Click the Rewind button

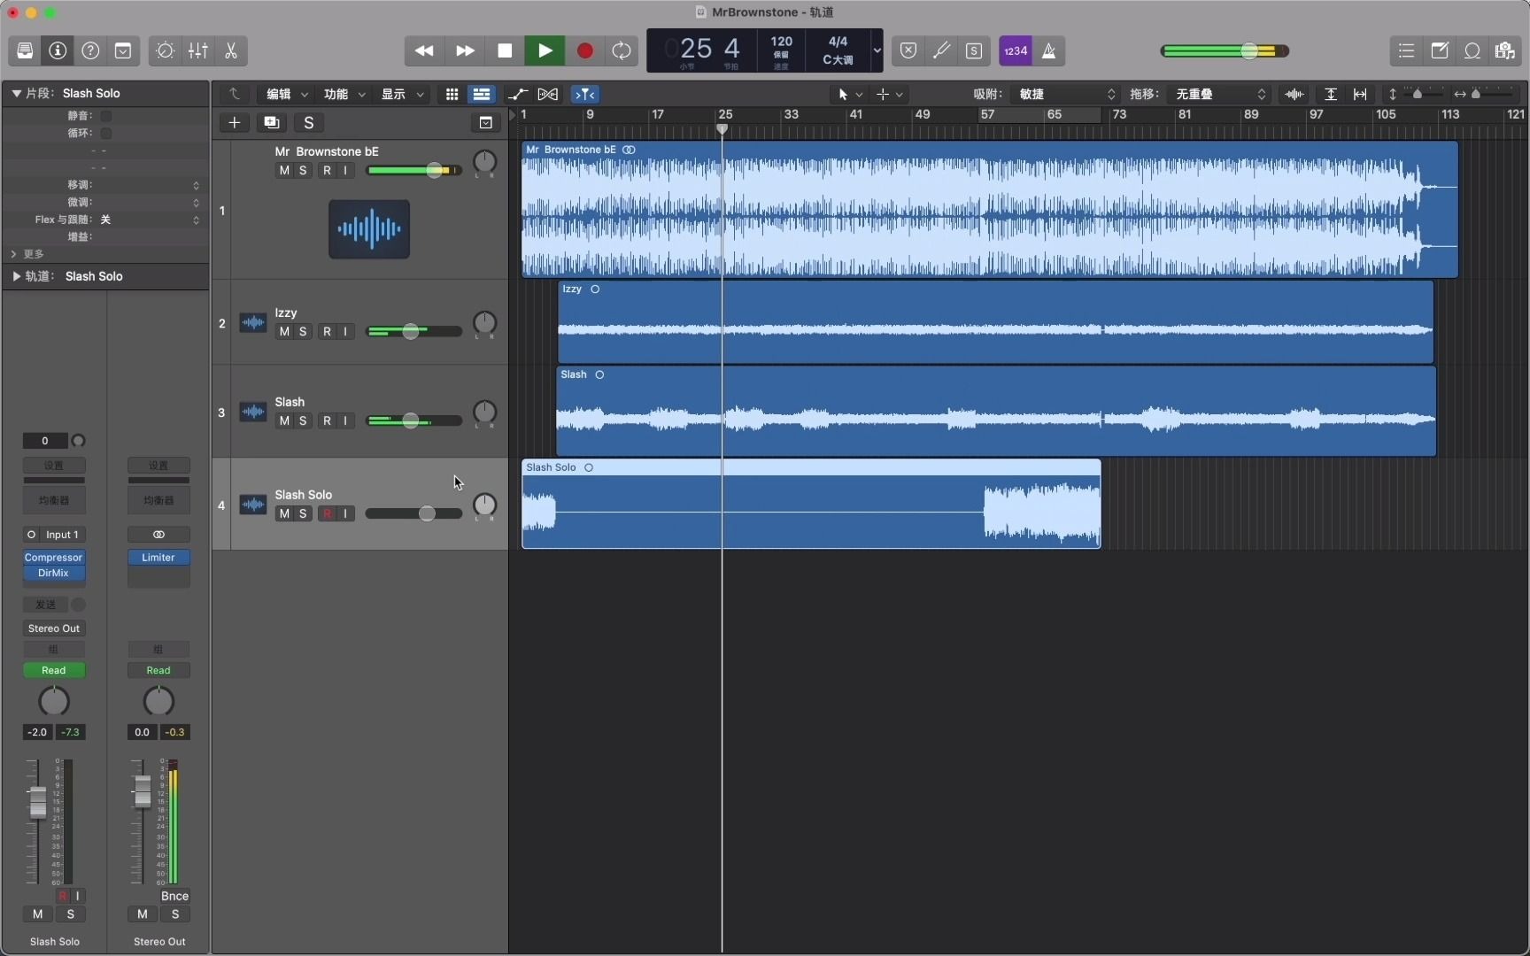tap(424, 50)
